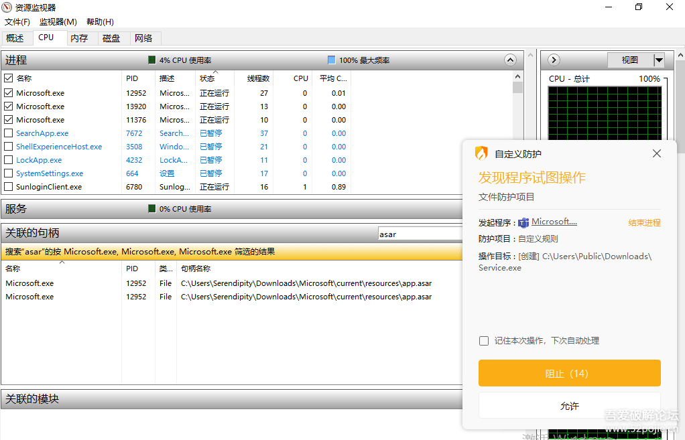This screenshot has width=685, height=440.
Task: Sort processes by 描述 column header
Action: tap(175, 78)
